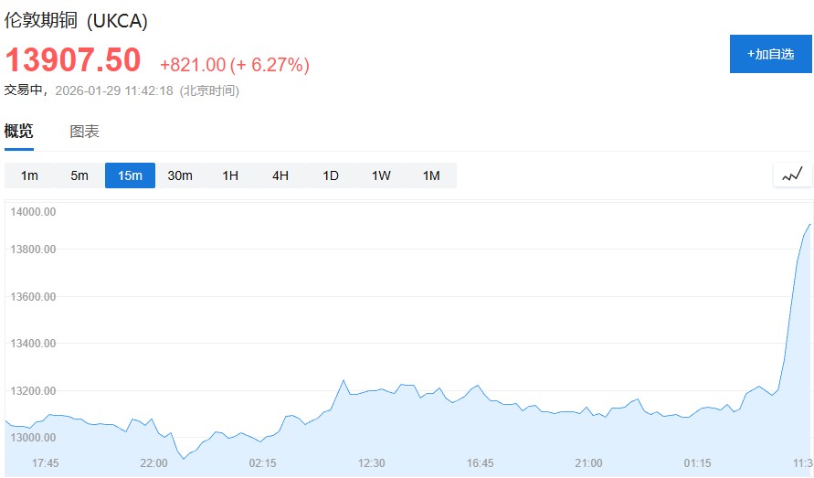Click the 22:00 time axis label
The width and height of the screenshot is (814, 478).
(x=153, y=463)
